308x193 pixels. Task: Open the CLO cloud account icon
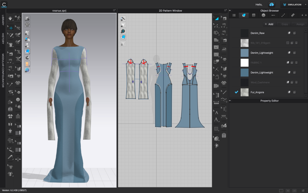tap(271, 4)
